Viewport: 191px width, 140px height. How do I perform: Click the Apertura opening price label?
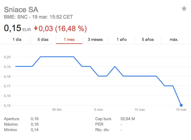point(11,119)
